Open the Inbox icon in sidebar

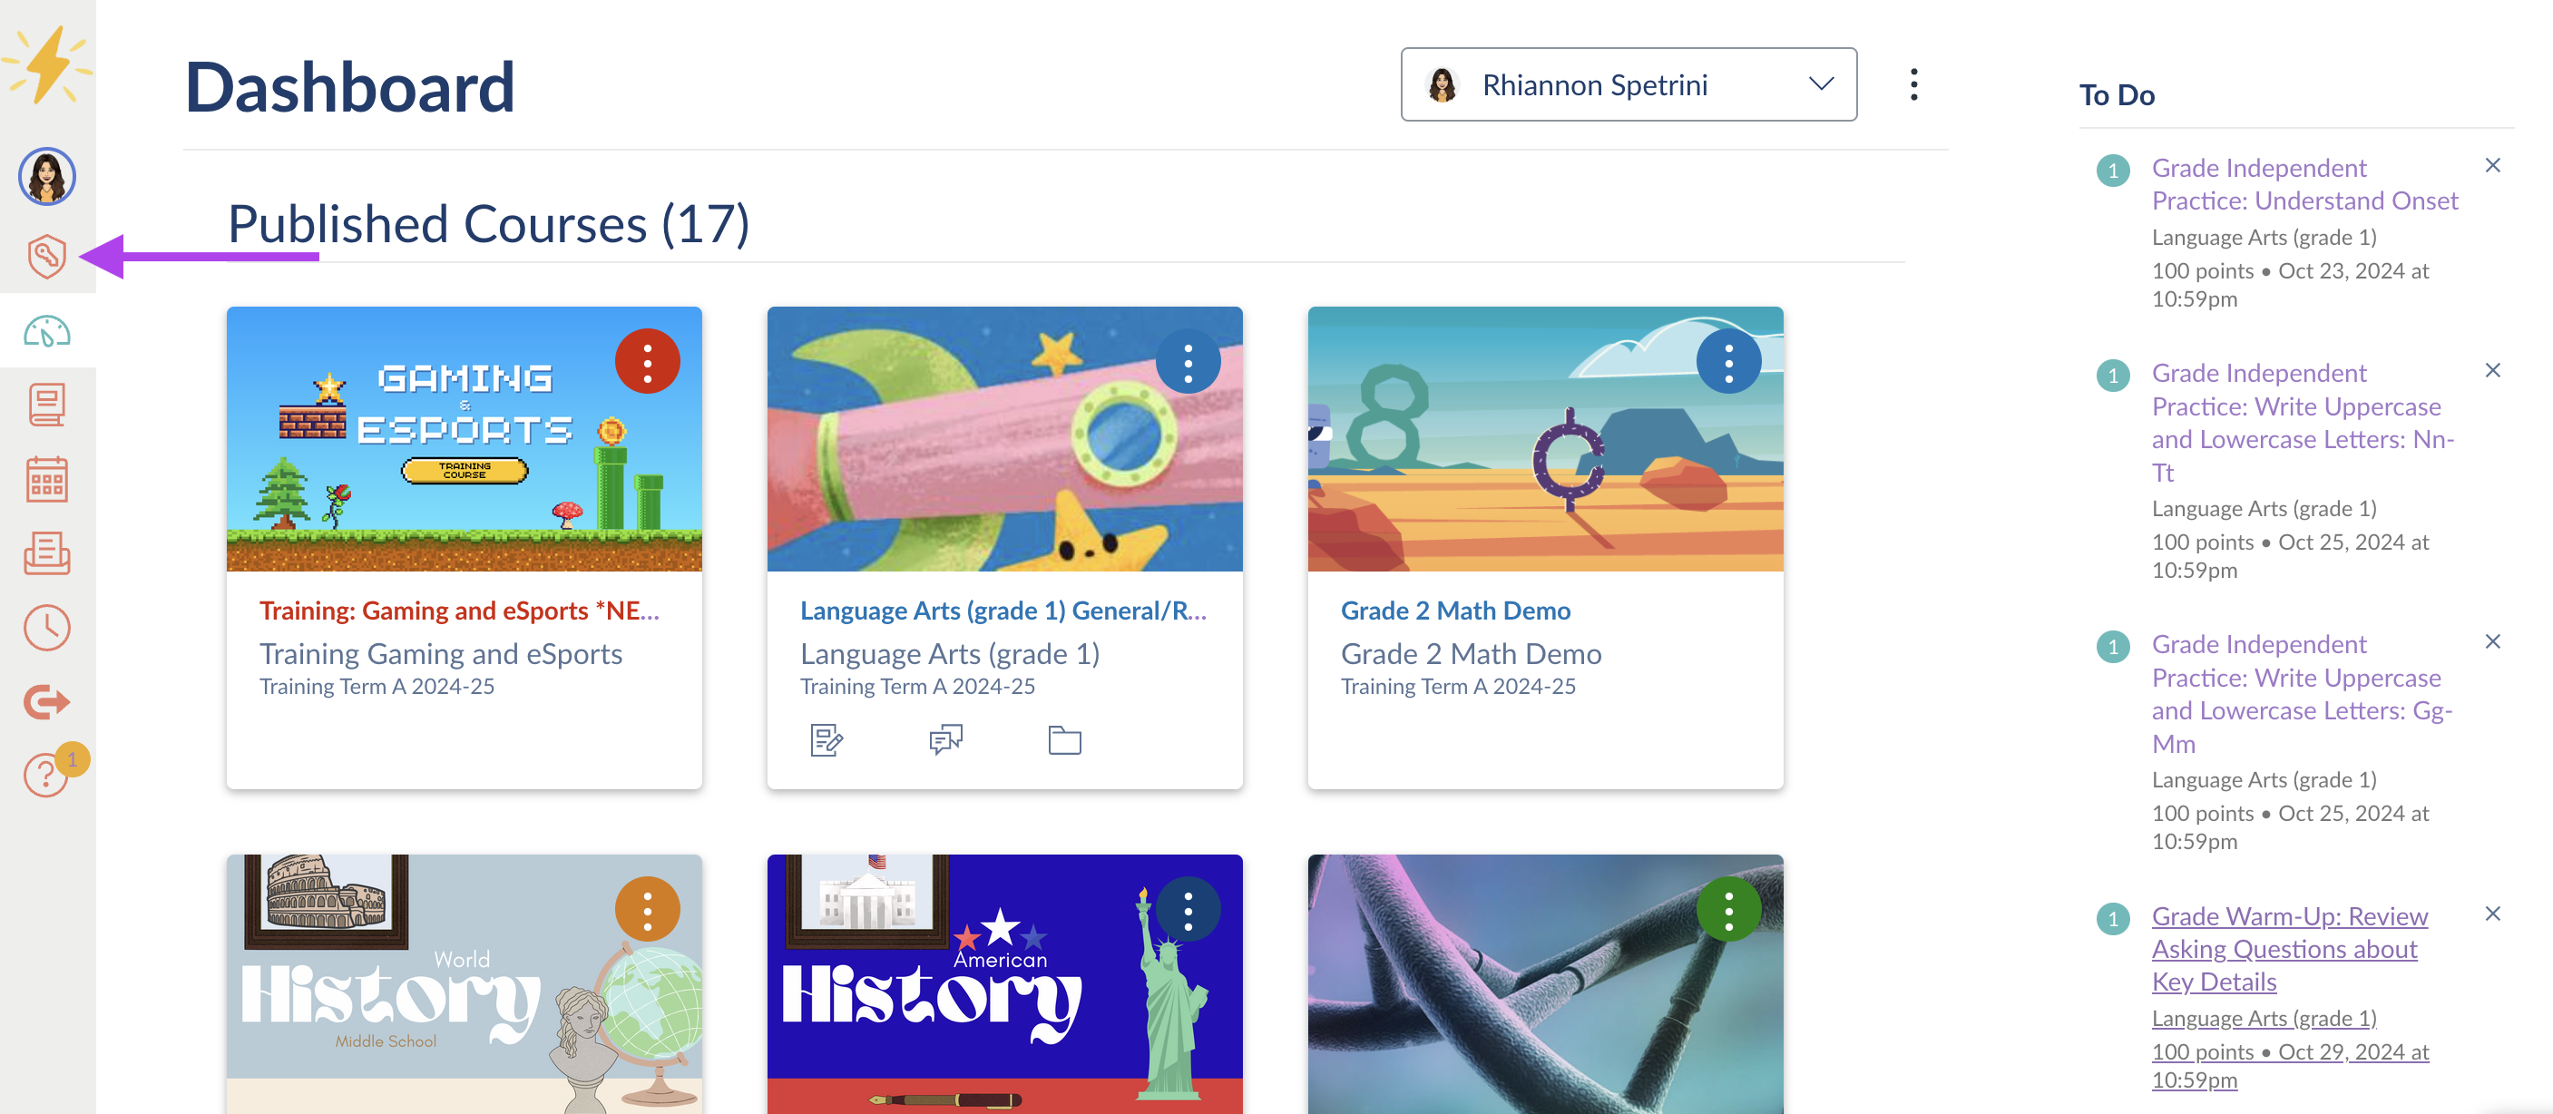pyautogui.click(x=46, y=553)
